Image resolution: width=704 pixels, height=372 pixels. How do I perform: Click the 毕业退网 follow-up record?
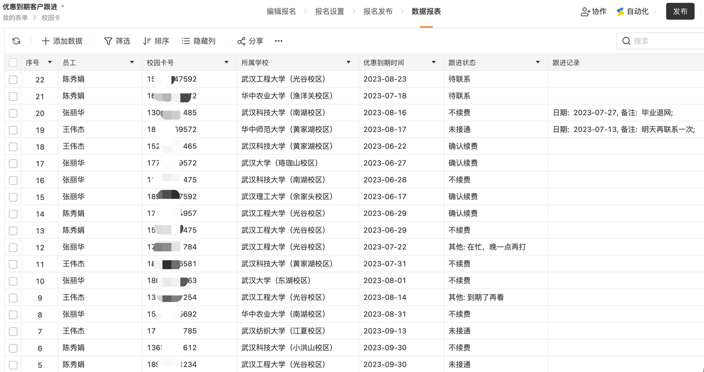[x=613, y=113]
